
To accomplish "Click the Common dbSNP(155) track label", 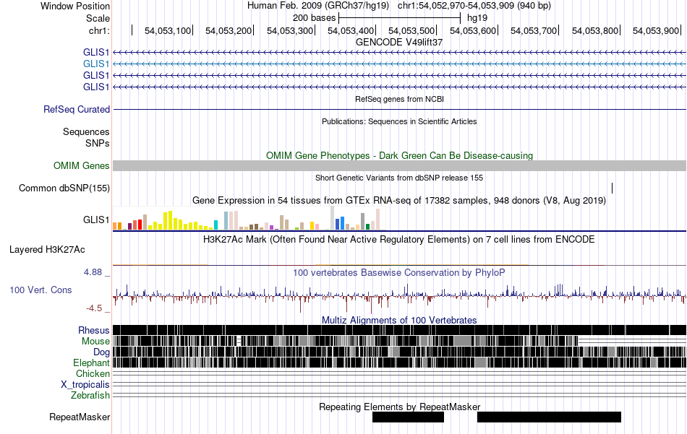I will pos(64,188).
